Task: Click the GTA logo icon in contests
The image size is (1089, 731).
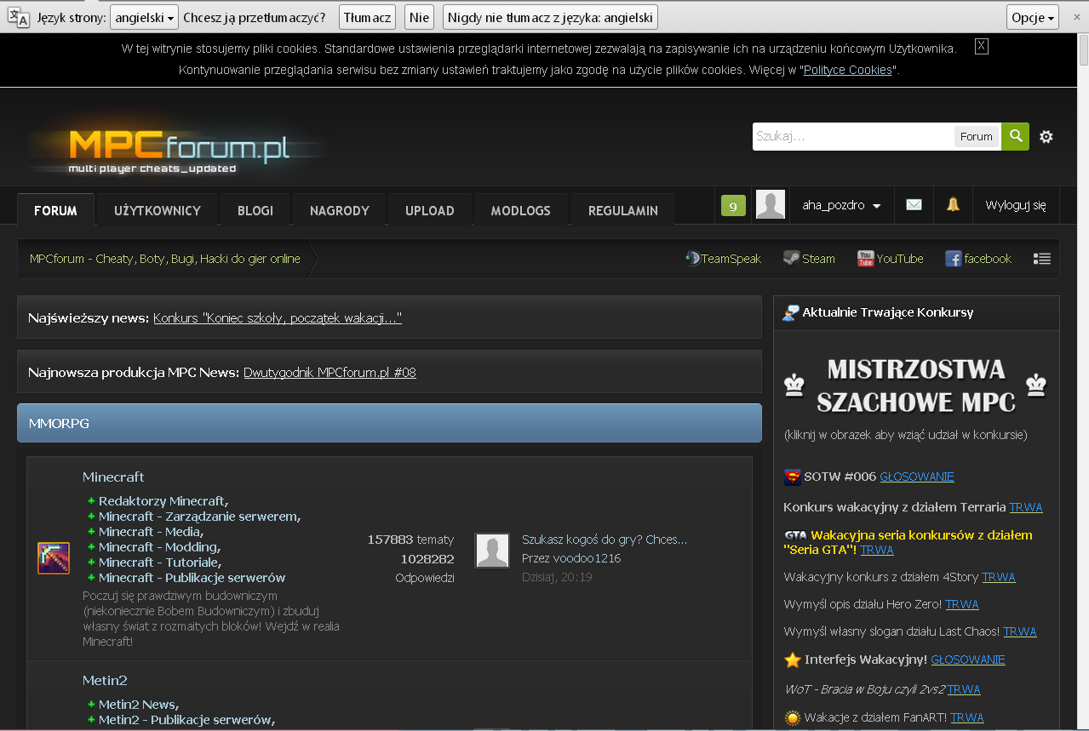Action: pos(795,535)
